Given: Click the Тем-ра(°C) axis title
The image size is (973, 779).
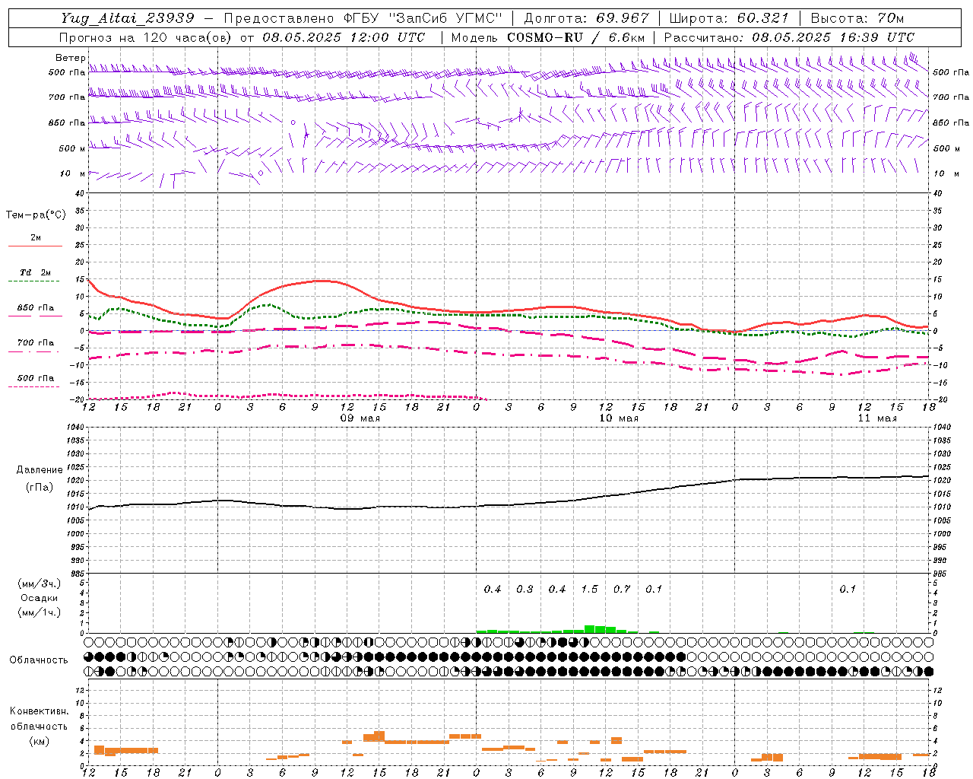Looking at the screenshot, I should point(36,215).
